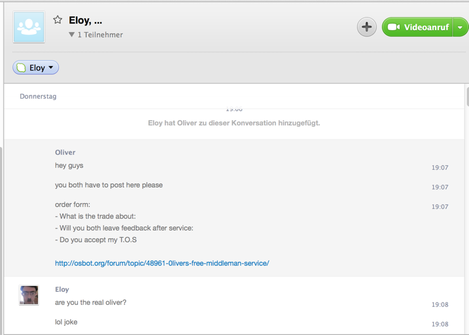Open the osbot.org middleman service link
Screen dimensions: 469x335
click(x=162, y=263)
